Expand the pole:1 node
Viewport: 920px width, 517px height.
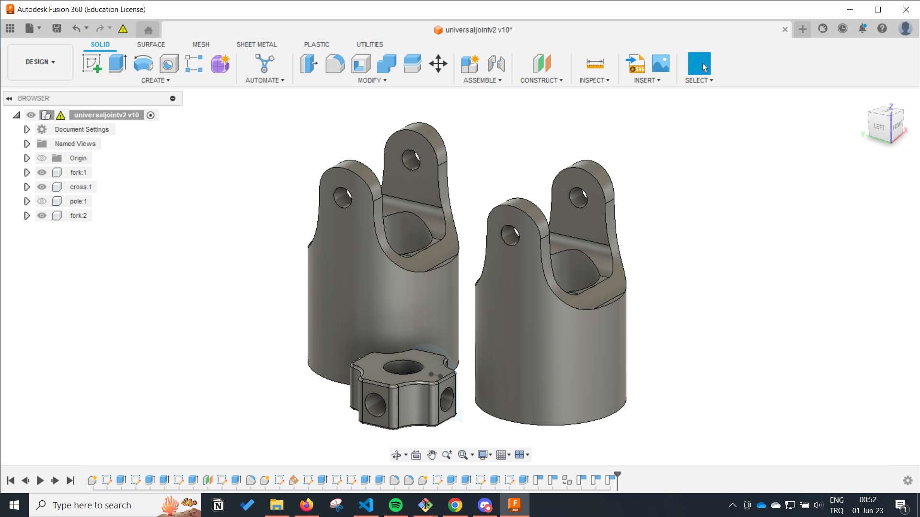coord(27,201)
